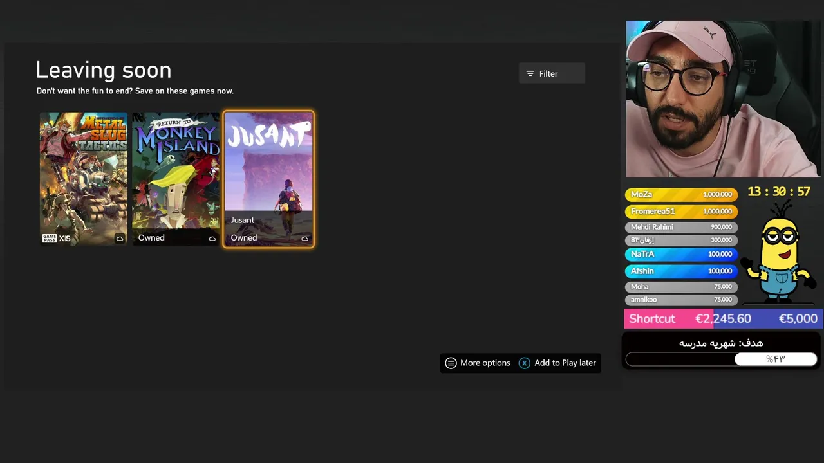Click Game Pass badge on Metal Slug
This screenshot has height=463, width=824.
(x=50, y=238)
